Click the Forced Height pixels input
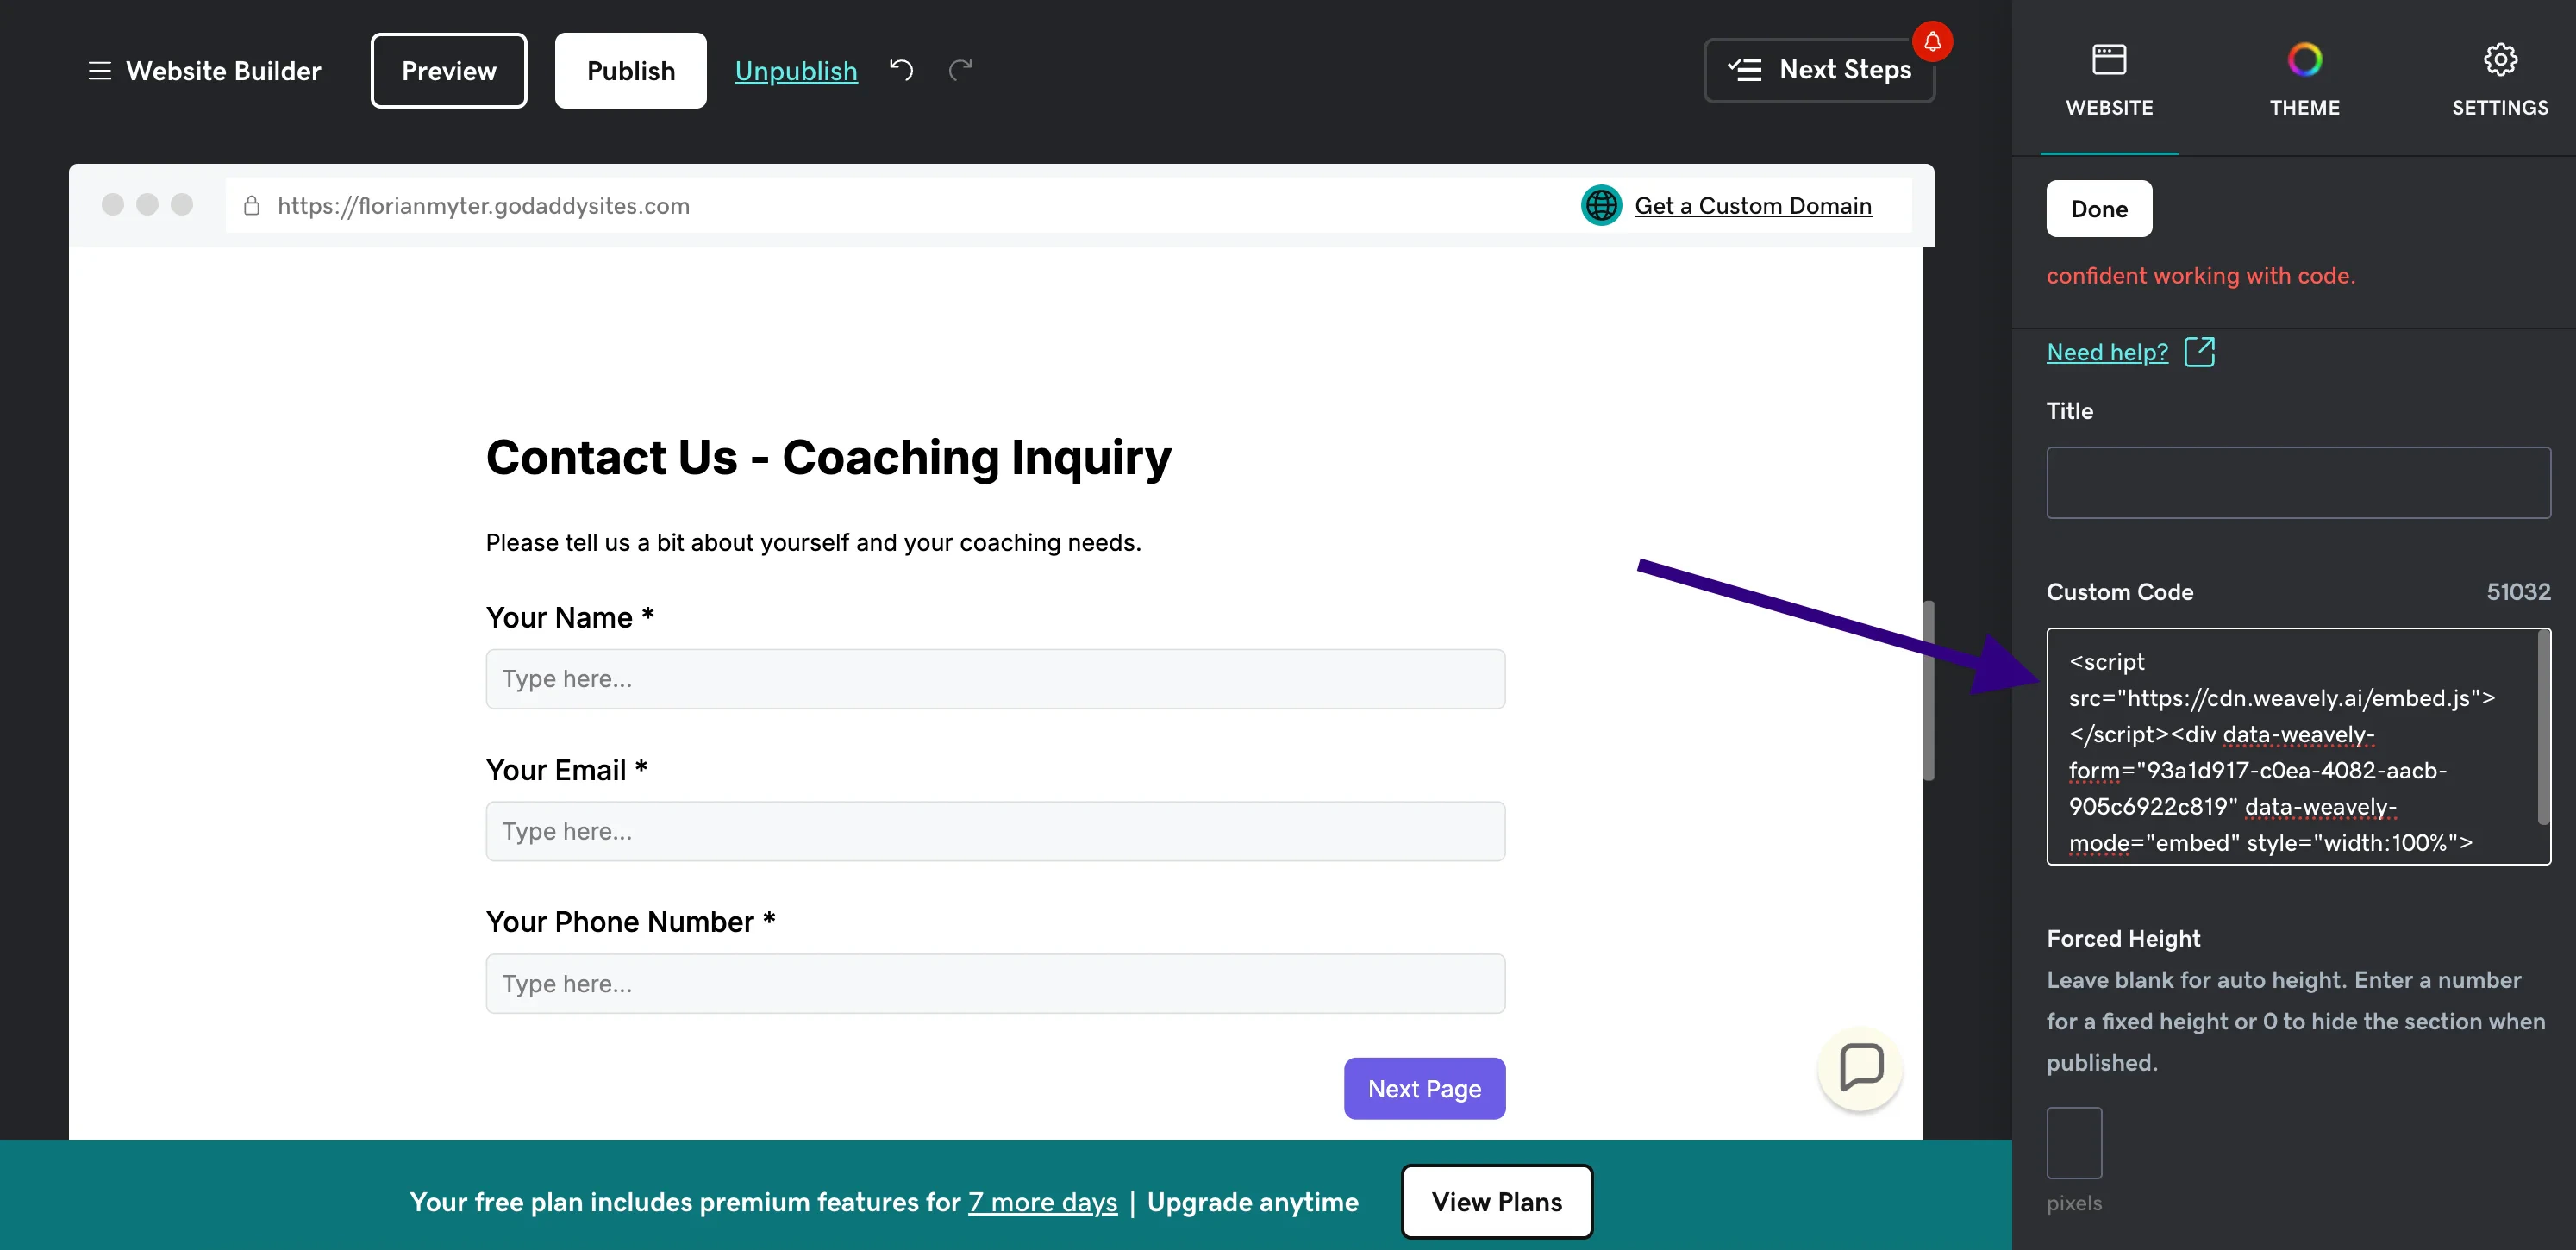 [2074, 1142]
